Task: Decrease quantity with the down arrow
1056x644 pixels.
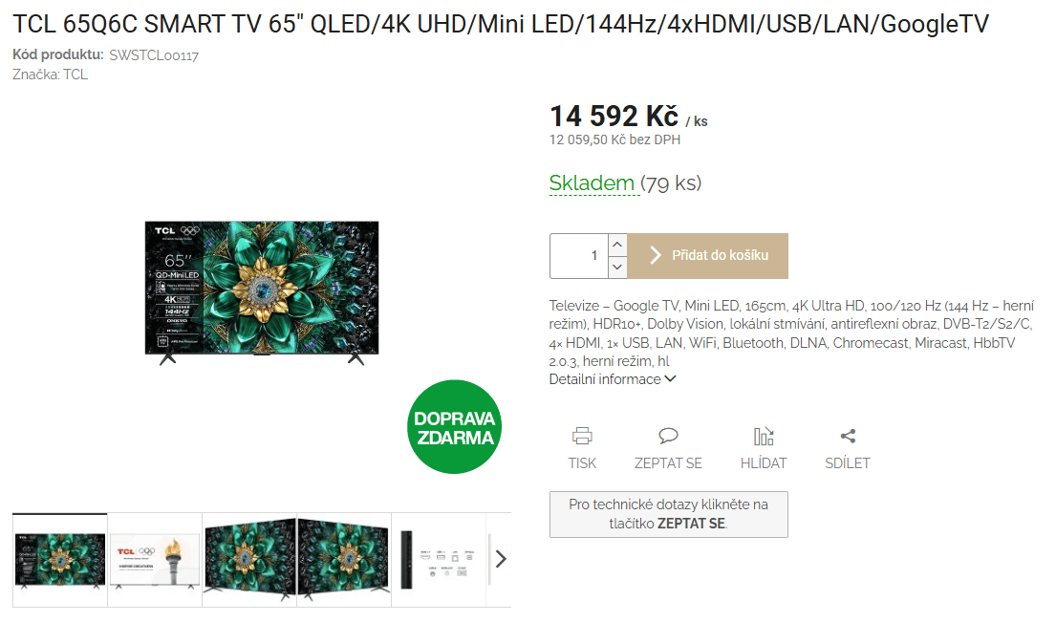Action: click(x=617, y=267)
